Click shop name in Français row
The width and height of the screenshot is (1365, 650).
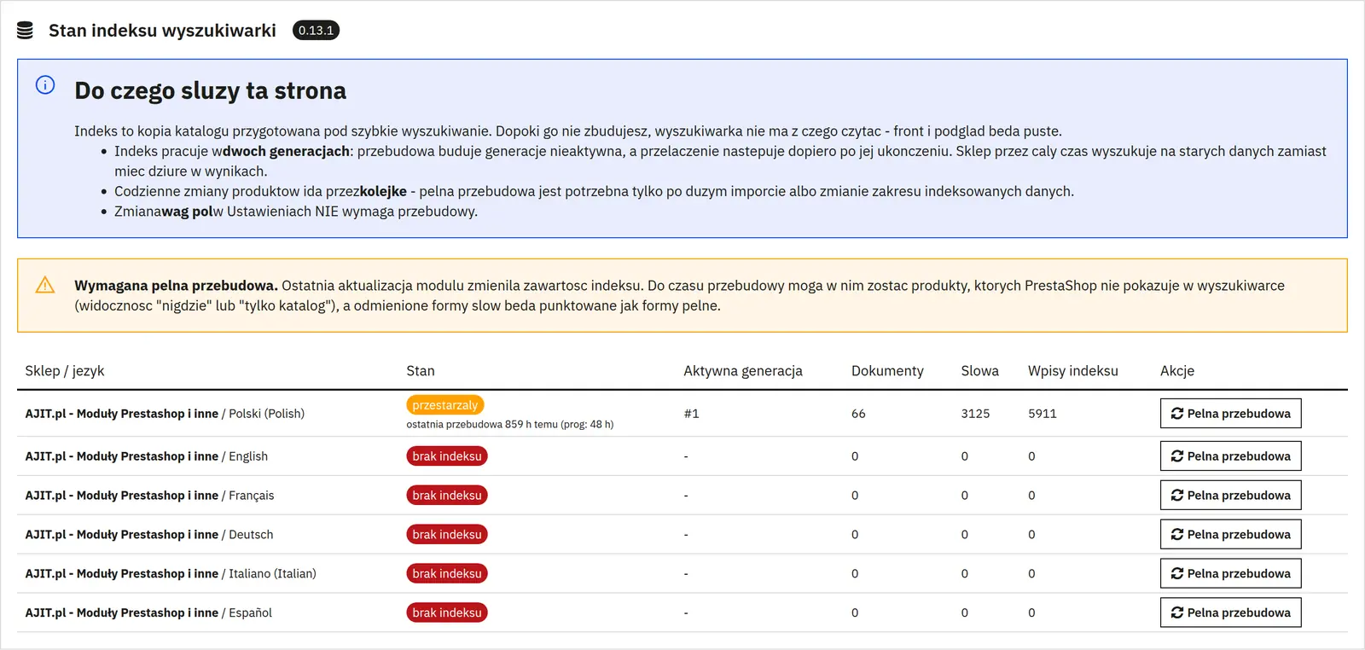(x=121, y=496)
